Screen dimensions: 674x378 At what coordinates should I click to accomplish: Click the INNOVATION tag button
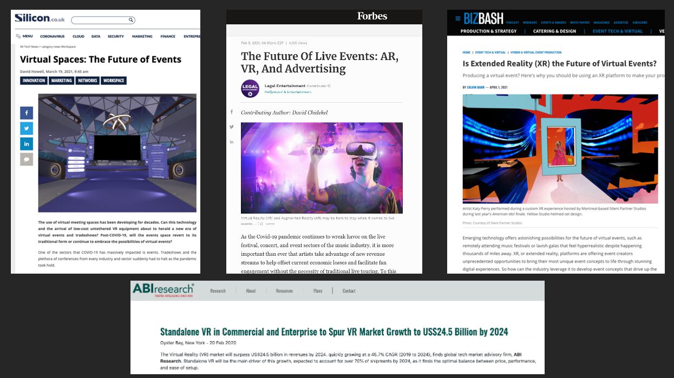tap(34, 81)
